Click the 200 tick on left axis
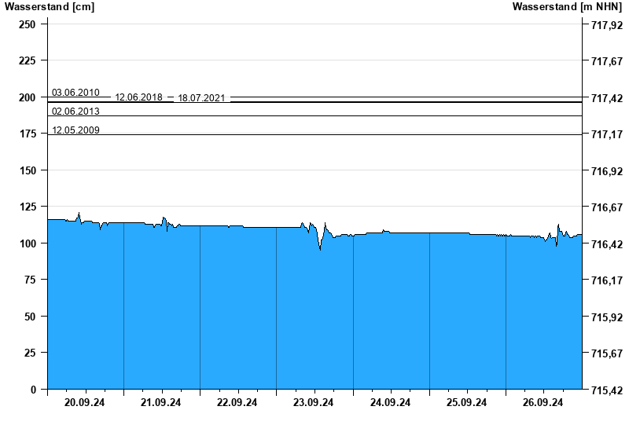 (28, 97)
